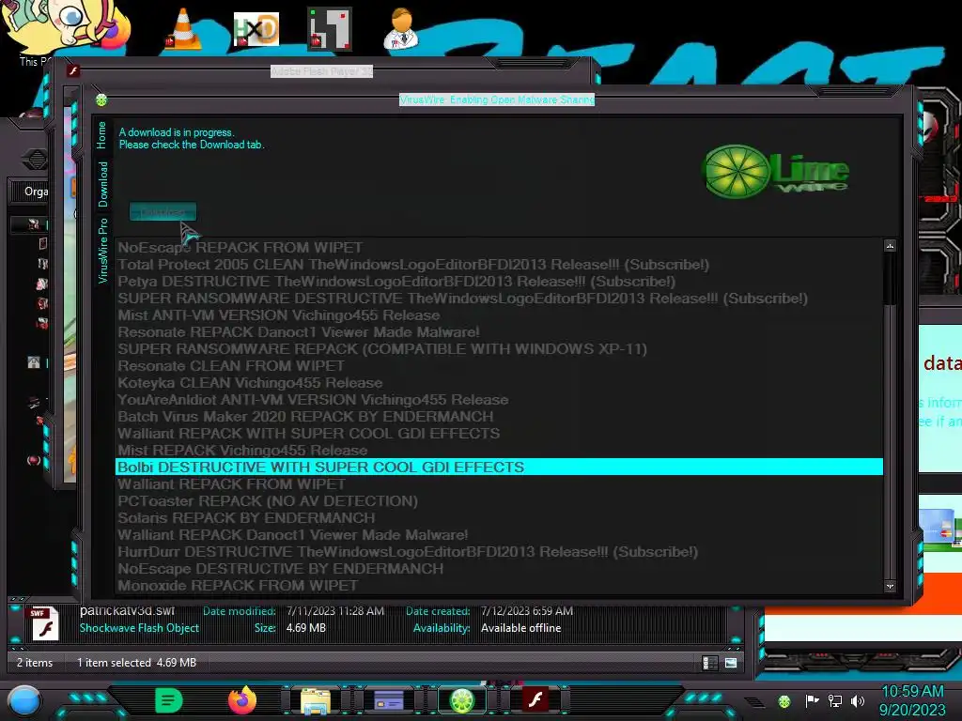
Task: Select "Monoxide REPACK FROM WIPET" row
Action: point(499,586)
